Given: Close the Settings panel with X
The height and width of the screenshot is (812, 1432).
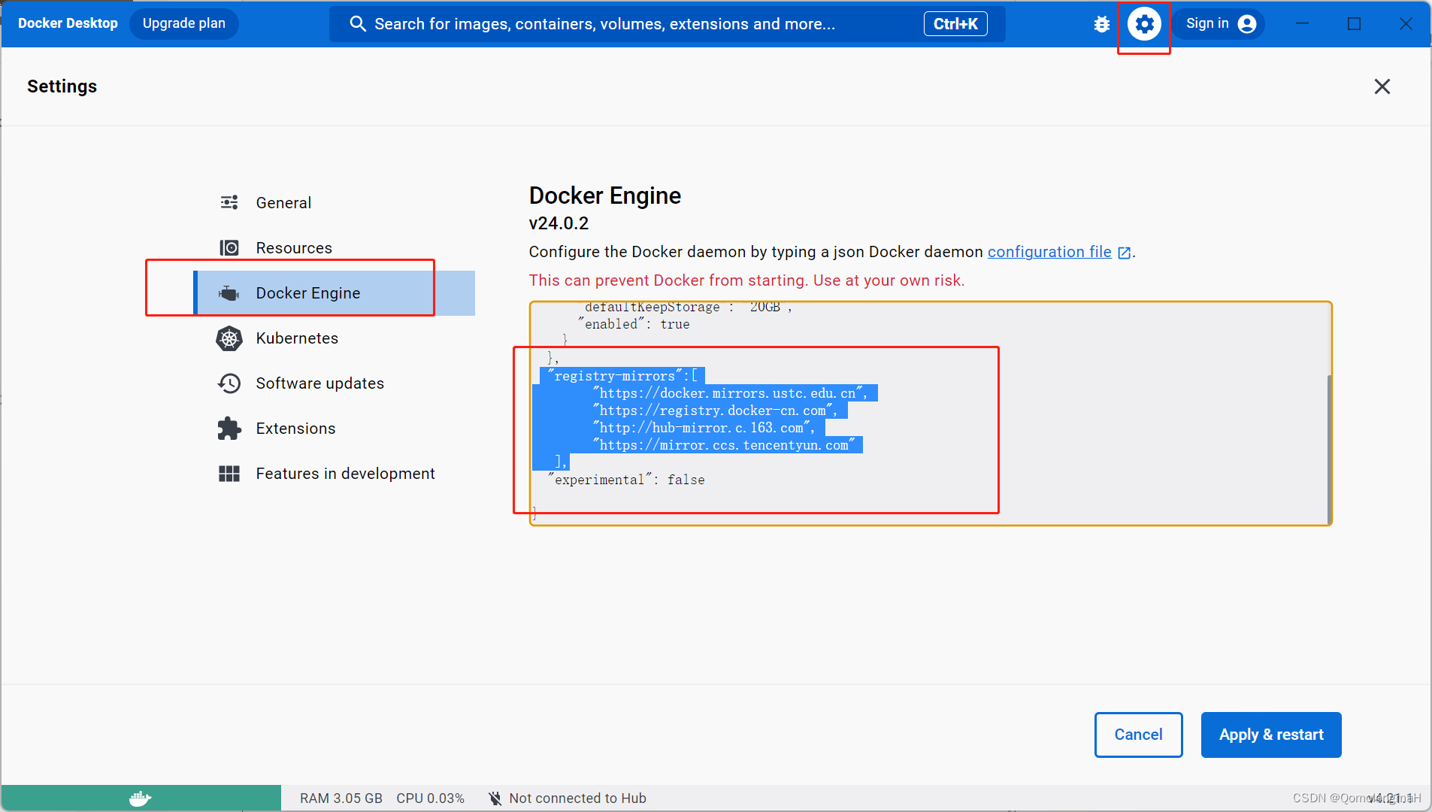Looking at the screenshot, I should click(1382, 86).
